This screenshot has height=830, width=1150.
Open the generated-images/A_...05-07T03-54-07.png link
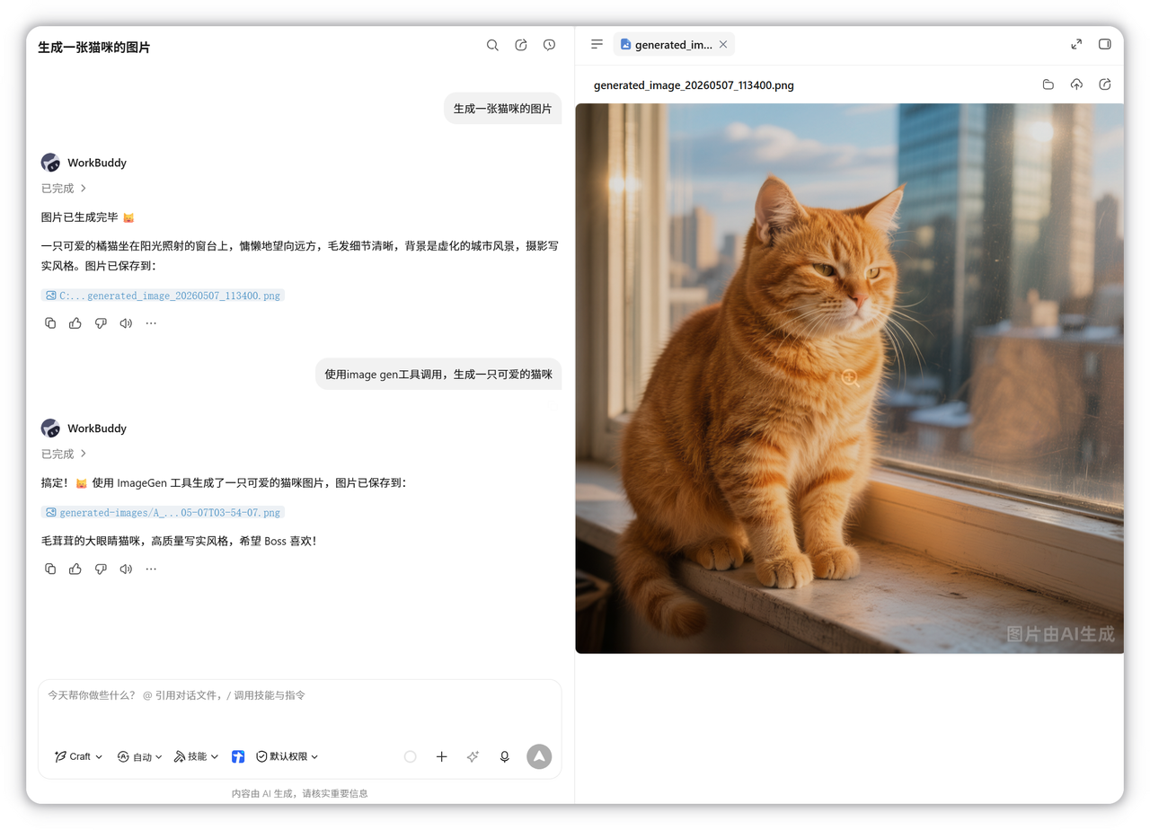coord(163,512)
